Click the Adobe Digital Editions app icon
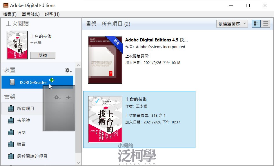274x166 pixels. [6, 6]
